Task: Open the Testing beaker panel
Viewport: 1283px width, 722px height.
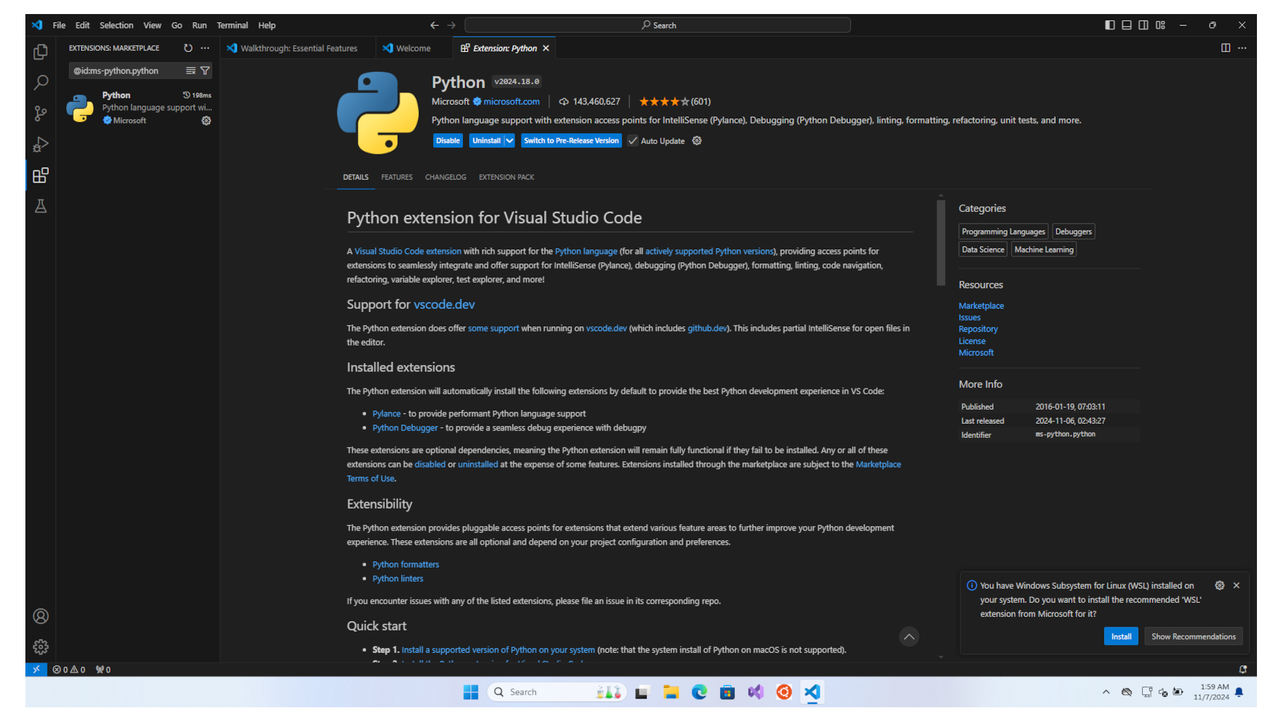Action: click(x=40, y=206)
